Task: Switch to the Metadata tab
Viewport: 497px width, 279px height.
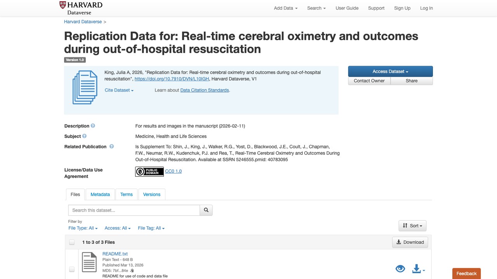Action: pyautogui.click(x=100, y=195)
